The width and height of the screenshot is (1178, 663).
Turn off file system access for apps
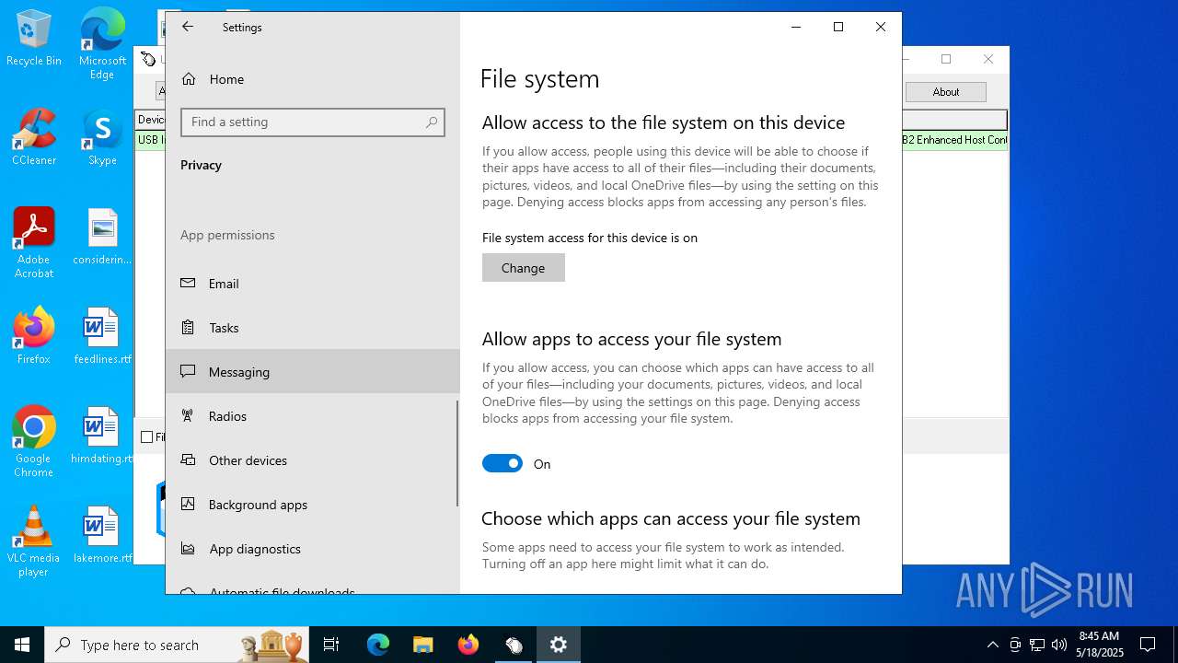pos(502,463)
